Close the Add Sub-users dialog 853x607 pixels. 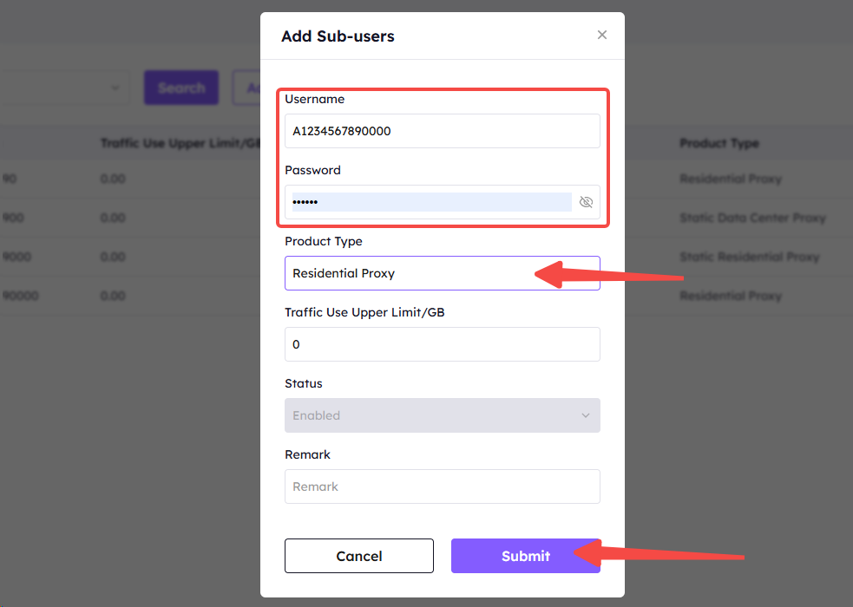click(602, 36)
